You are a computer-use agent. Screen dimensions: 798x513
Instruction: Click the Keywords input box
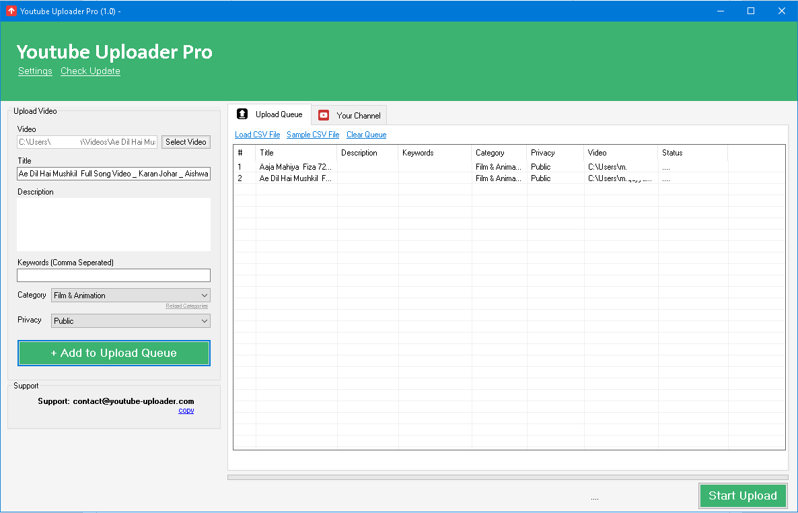(114, 275)
